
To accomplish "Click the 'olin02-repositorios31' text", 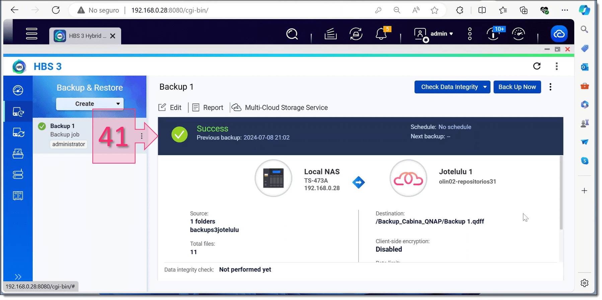I will click(x=467, y=182).
